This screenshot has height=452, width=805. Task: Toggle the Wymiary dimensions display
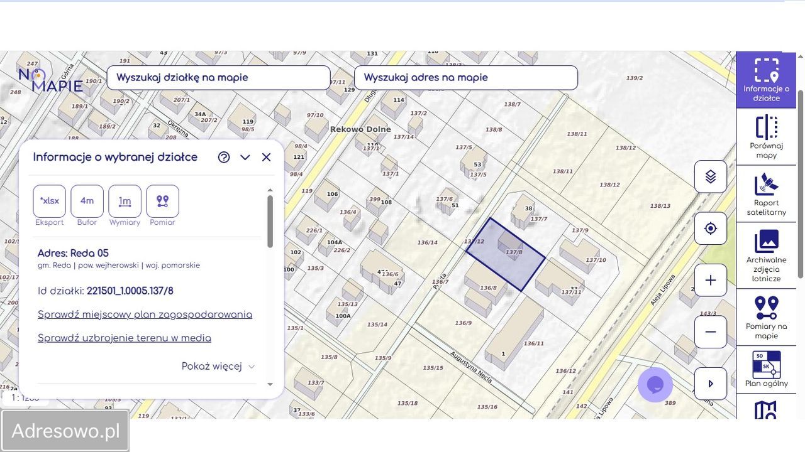click(125, 201)
